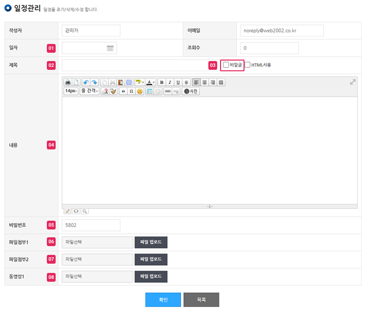Click the cut scissors icon
Image resolution: width=366 pixels, height=312 pixels.
(113, 83)
